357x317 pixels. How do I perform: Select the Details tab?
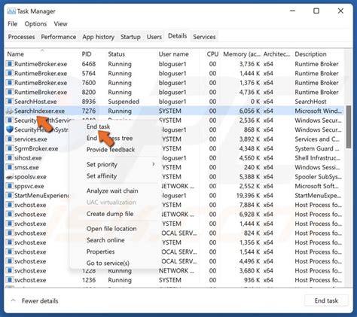click(x=177, y=36)
